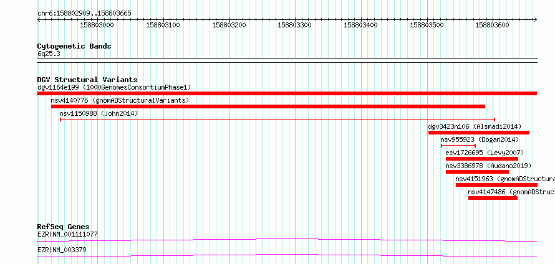Select the nsv4140776 gnomAD variant bar
The width and height of the screenshot is (555, 264).
(x=268, y=106)
